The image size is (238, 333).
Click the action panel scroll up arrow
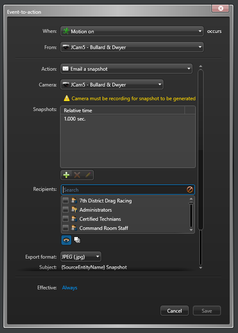coord(201,66)
